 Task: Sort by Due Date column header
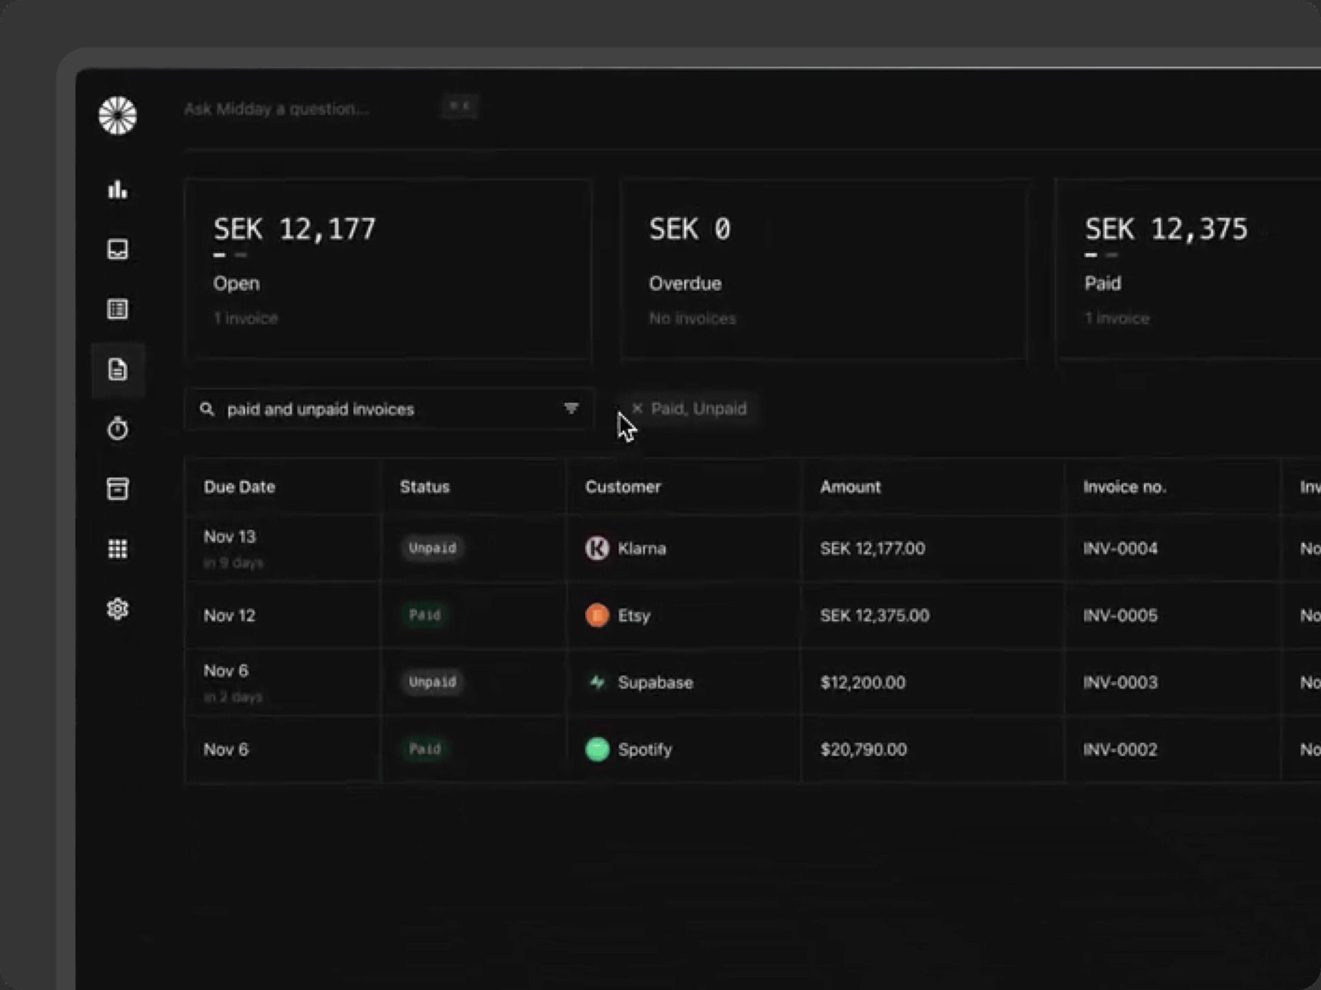pyautogui.click(x=239, y=487)
